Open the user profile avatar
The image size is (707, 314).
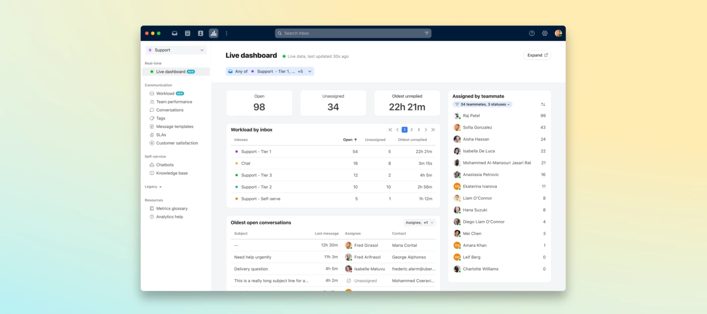click(x=558, y=33)
